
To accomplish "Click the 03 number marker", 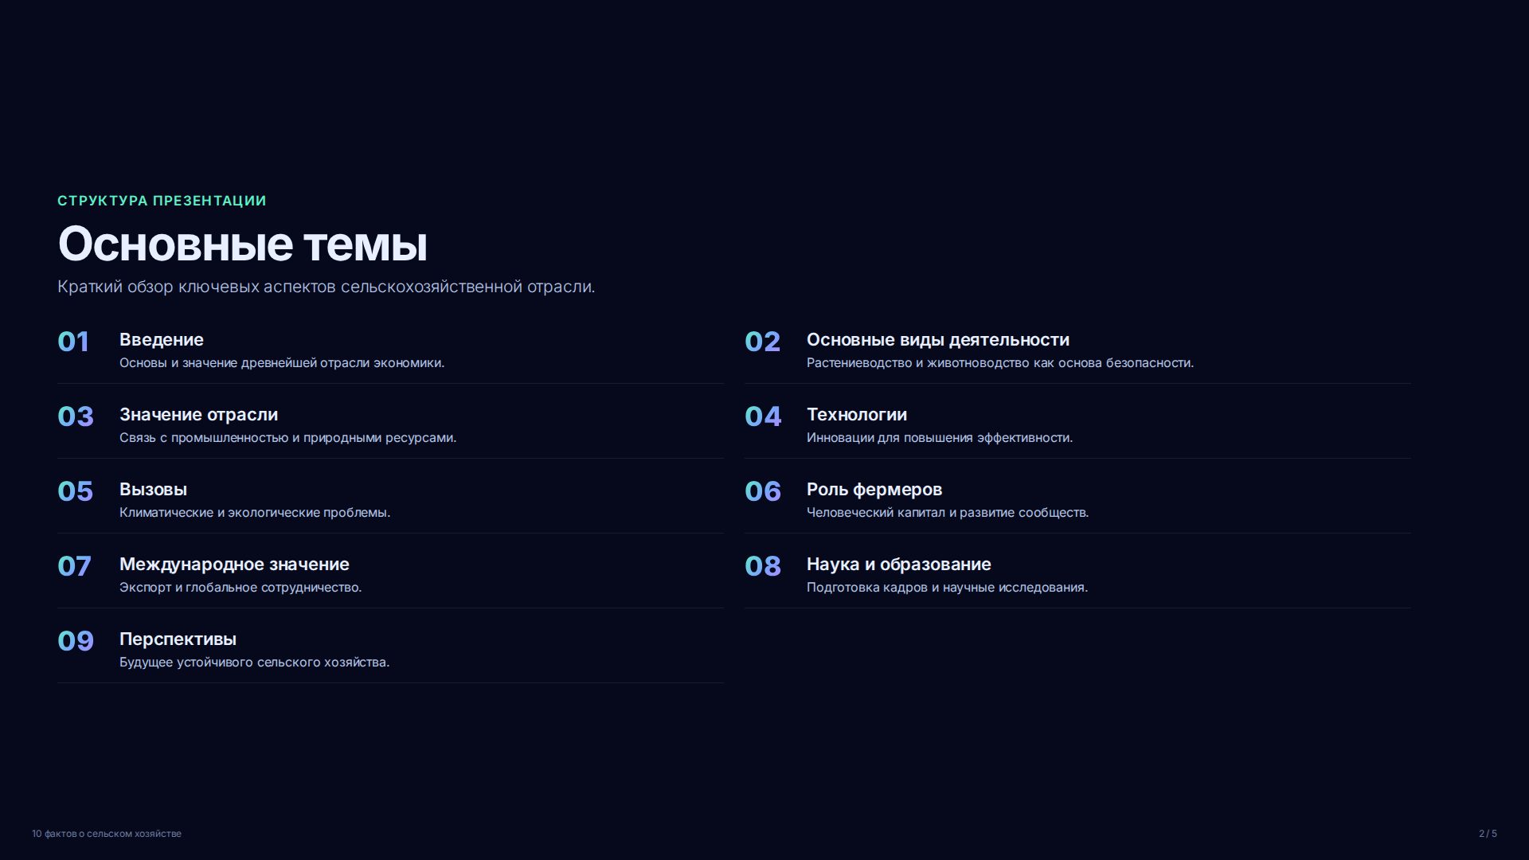I will [x=76, y=416].
